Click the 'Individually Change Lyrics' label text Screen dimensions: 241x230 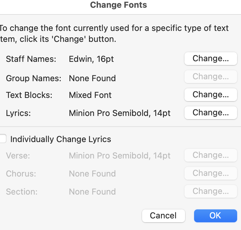tap(61, 139)
